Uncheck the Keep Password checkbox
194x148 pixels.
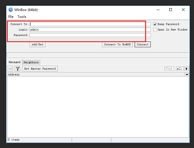(x=155, y=24)
